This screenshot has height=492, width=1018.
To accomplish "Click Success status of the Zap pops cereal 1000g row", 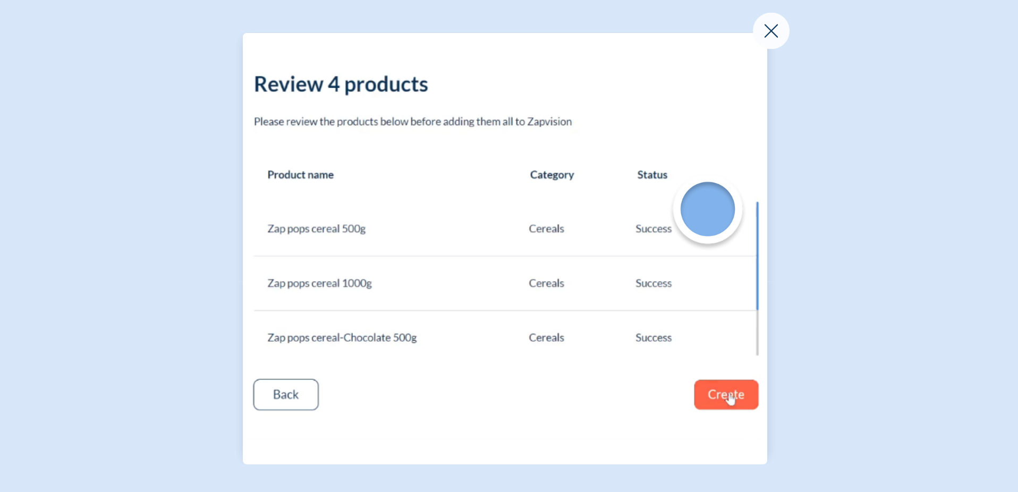I will (654, 283).
